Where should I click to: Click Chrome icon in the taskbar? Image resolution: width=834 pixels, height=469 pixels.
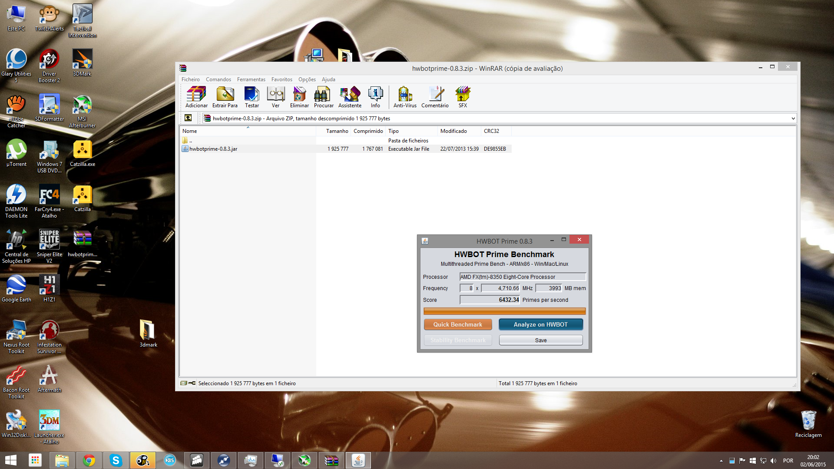[x=89, y=460]
